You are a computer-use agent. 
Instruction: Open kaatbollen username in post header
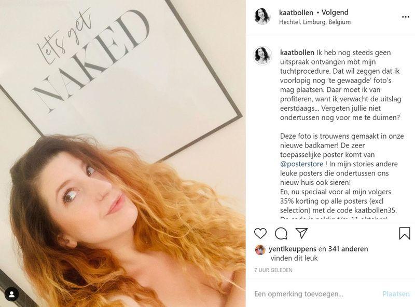(296, 12)
